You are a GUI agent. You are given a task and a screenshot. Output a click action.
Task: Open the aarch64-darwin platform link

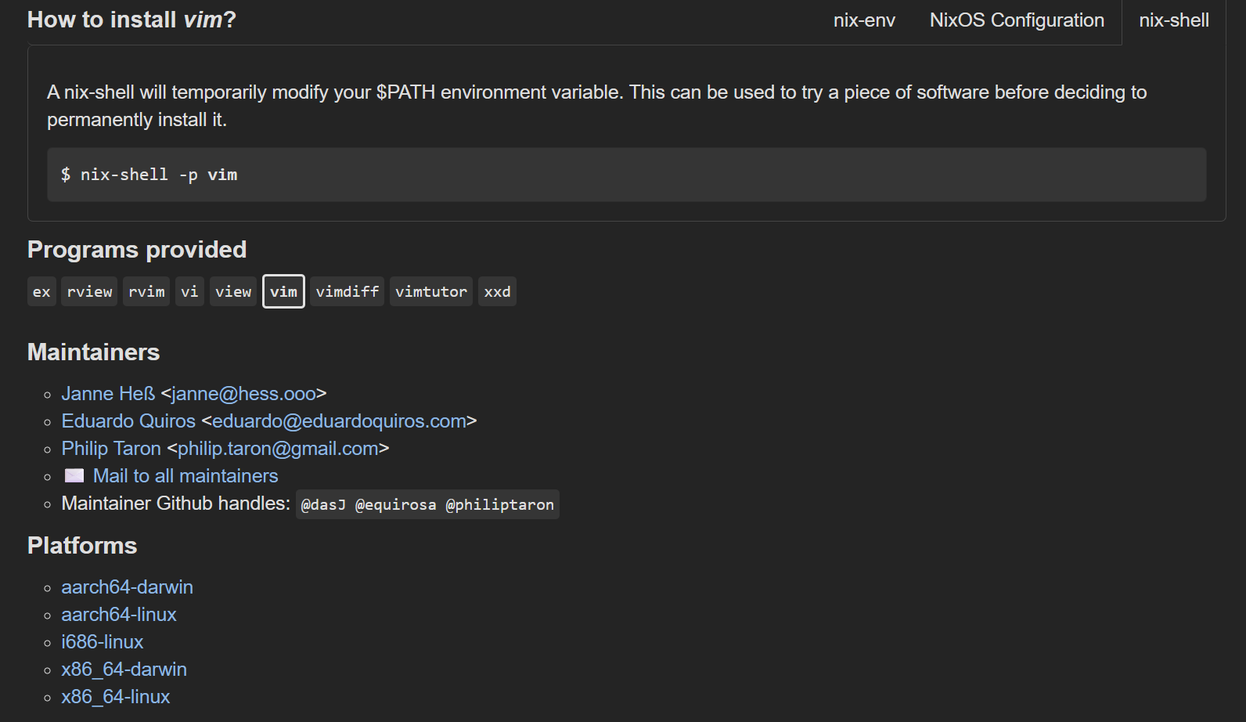[127, 587]
